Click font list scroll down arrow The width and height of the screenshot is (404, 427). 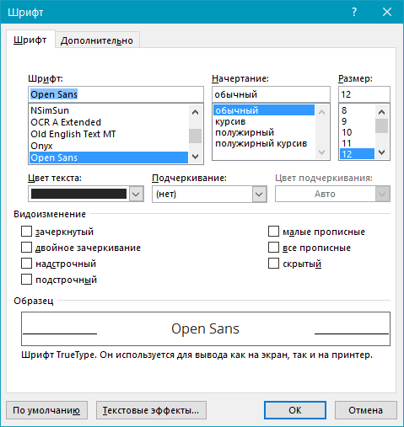[x=195, y=157]
